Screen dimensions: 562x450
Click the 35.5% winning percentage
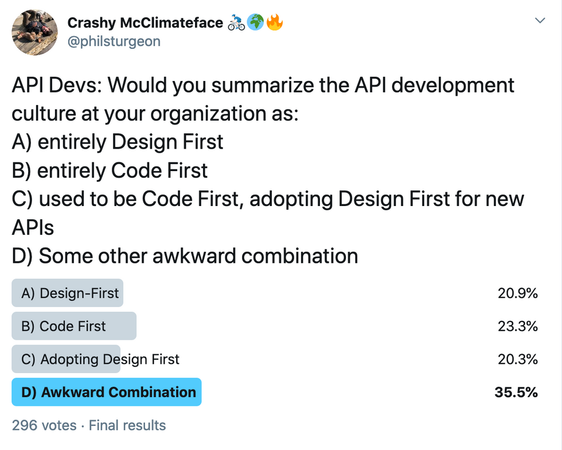[x=516, y=392]
